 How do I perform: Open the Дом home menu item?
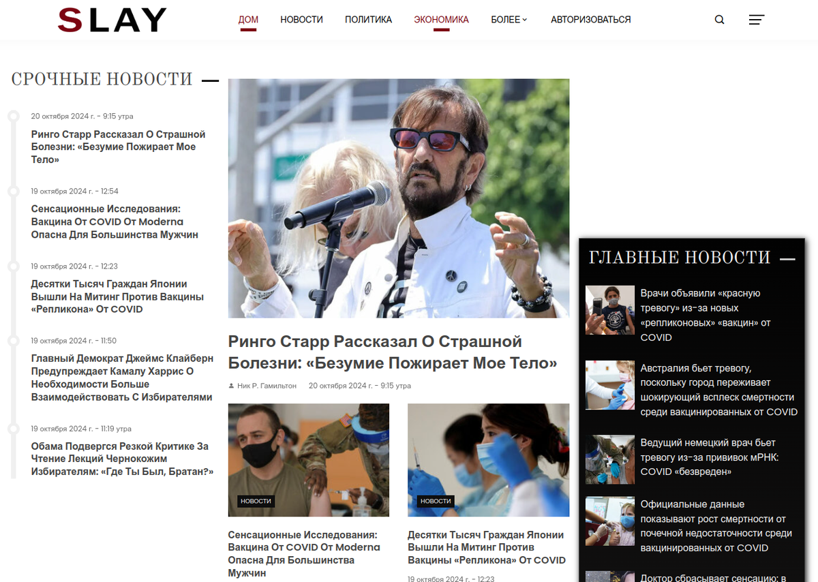[x=248, y=20]
